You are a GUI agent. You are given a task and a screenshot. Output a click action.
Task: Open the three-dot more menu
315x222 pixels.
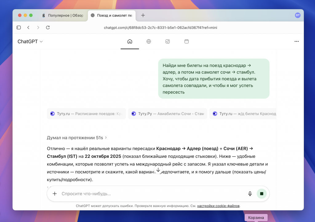tap(297, 41)
